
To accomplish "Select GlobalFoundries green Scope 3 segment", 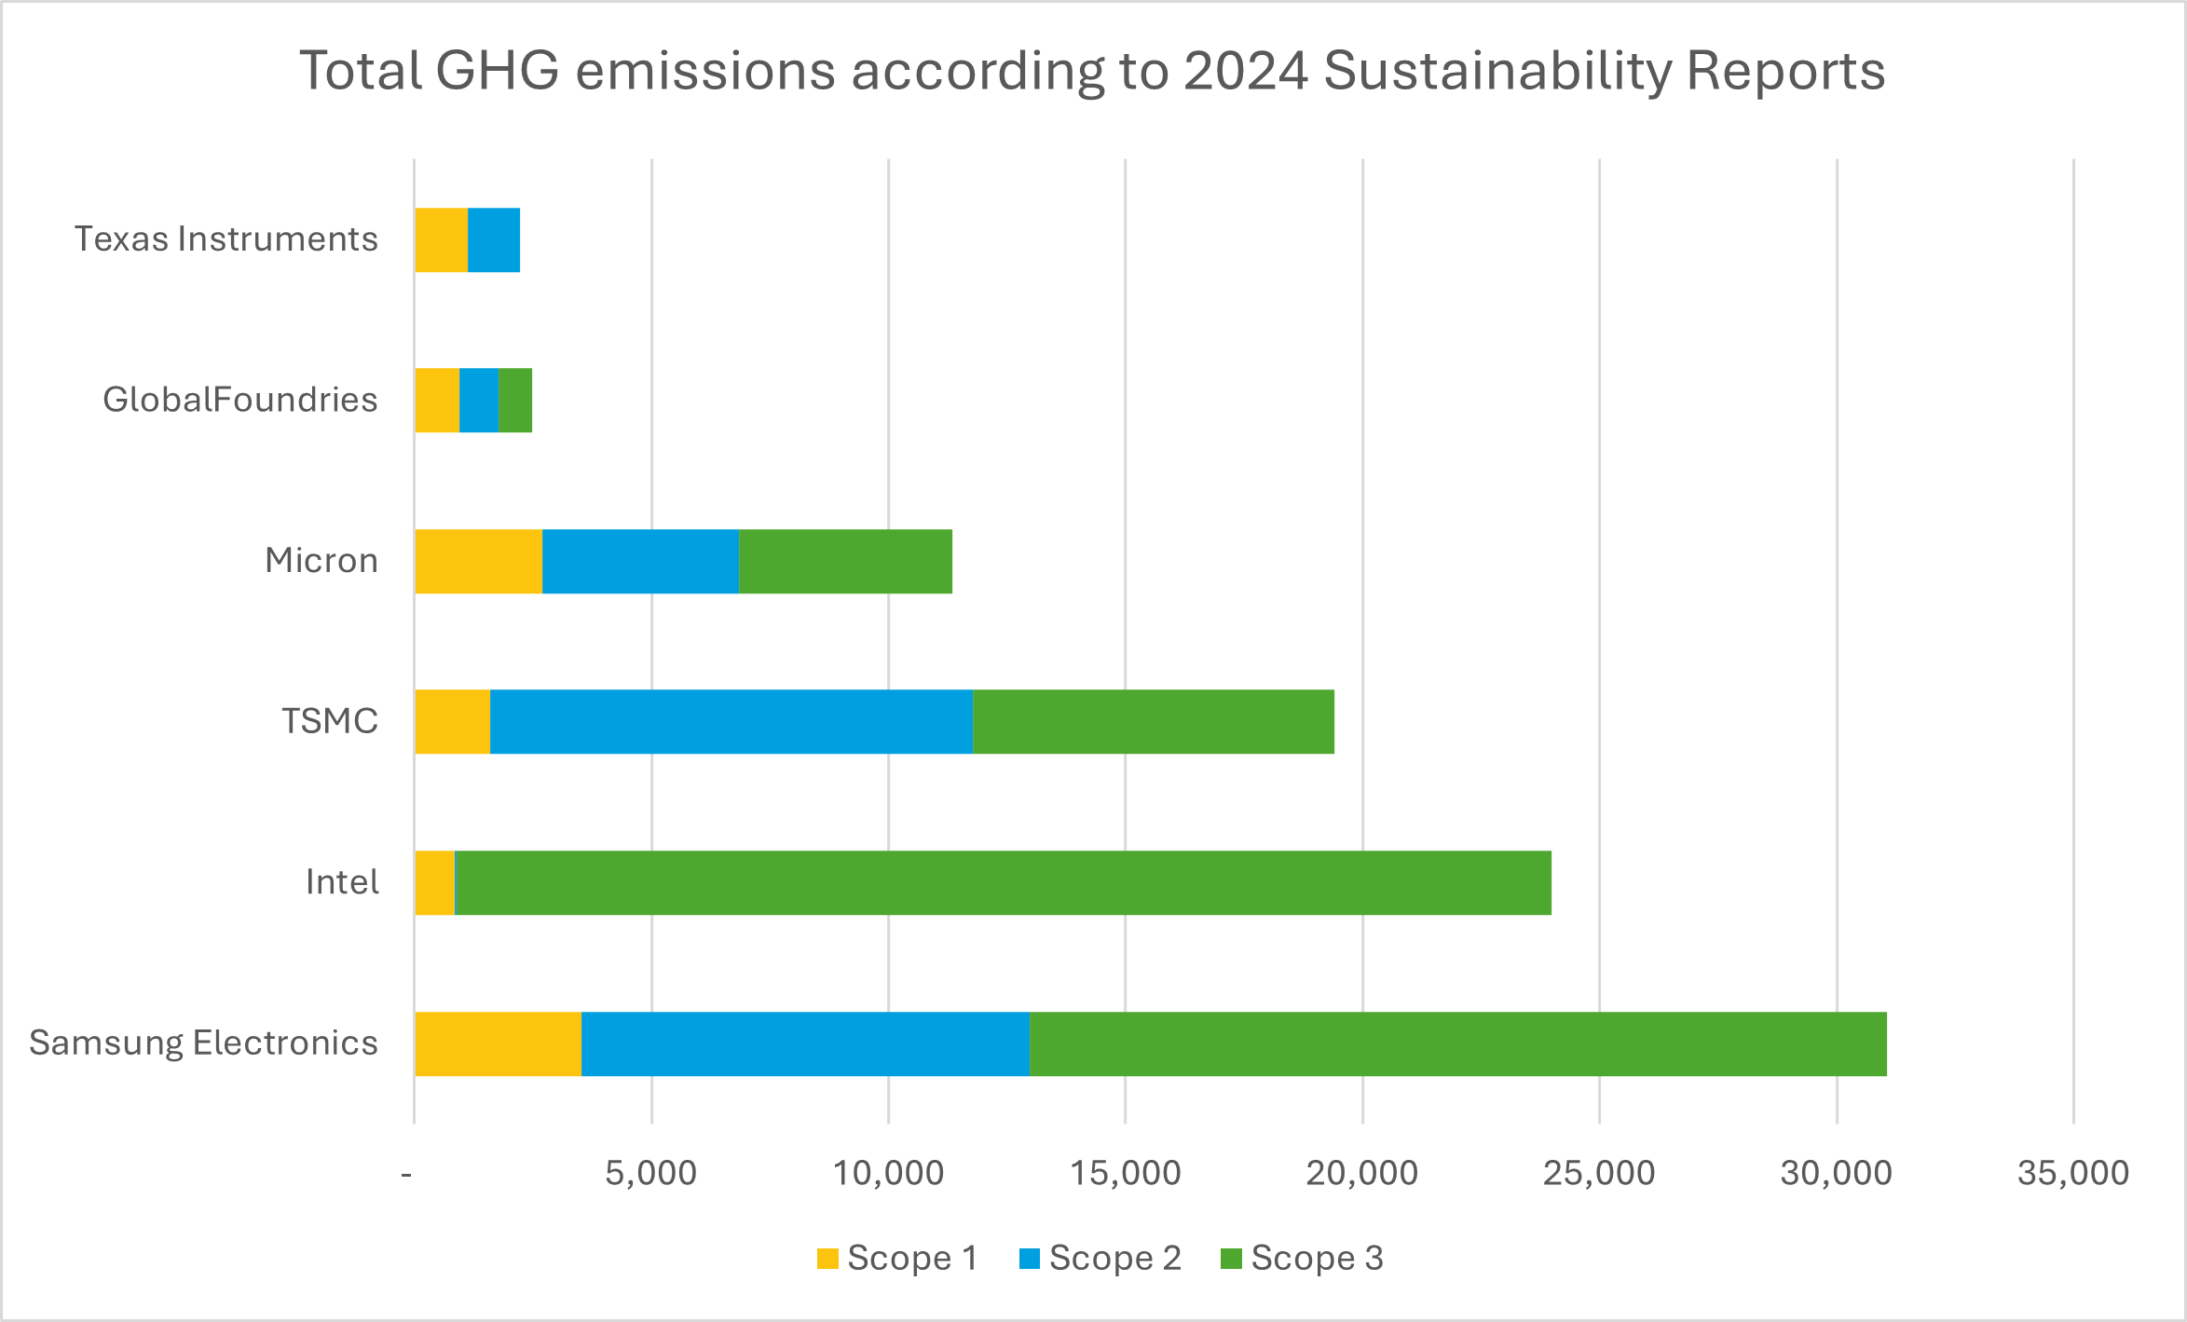I will [x=515, y=400].
